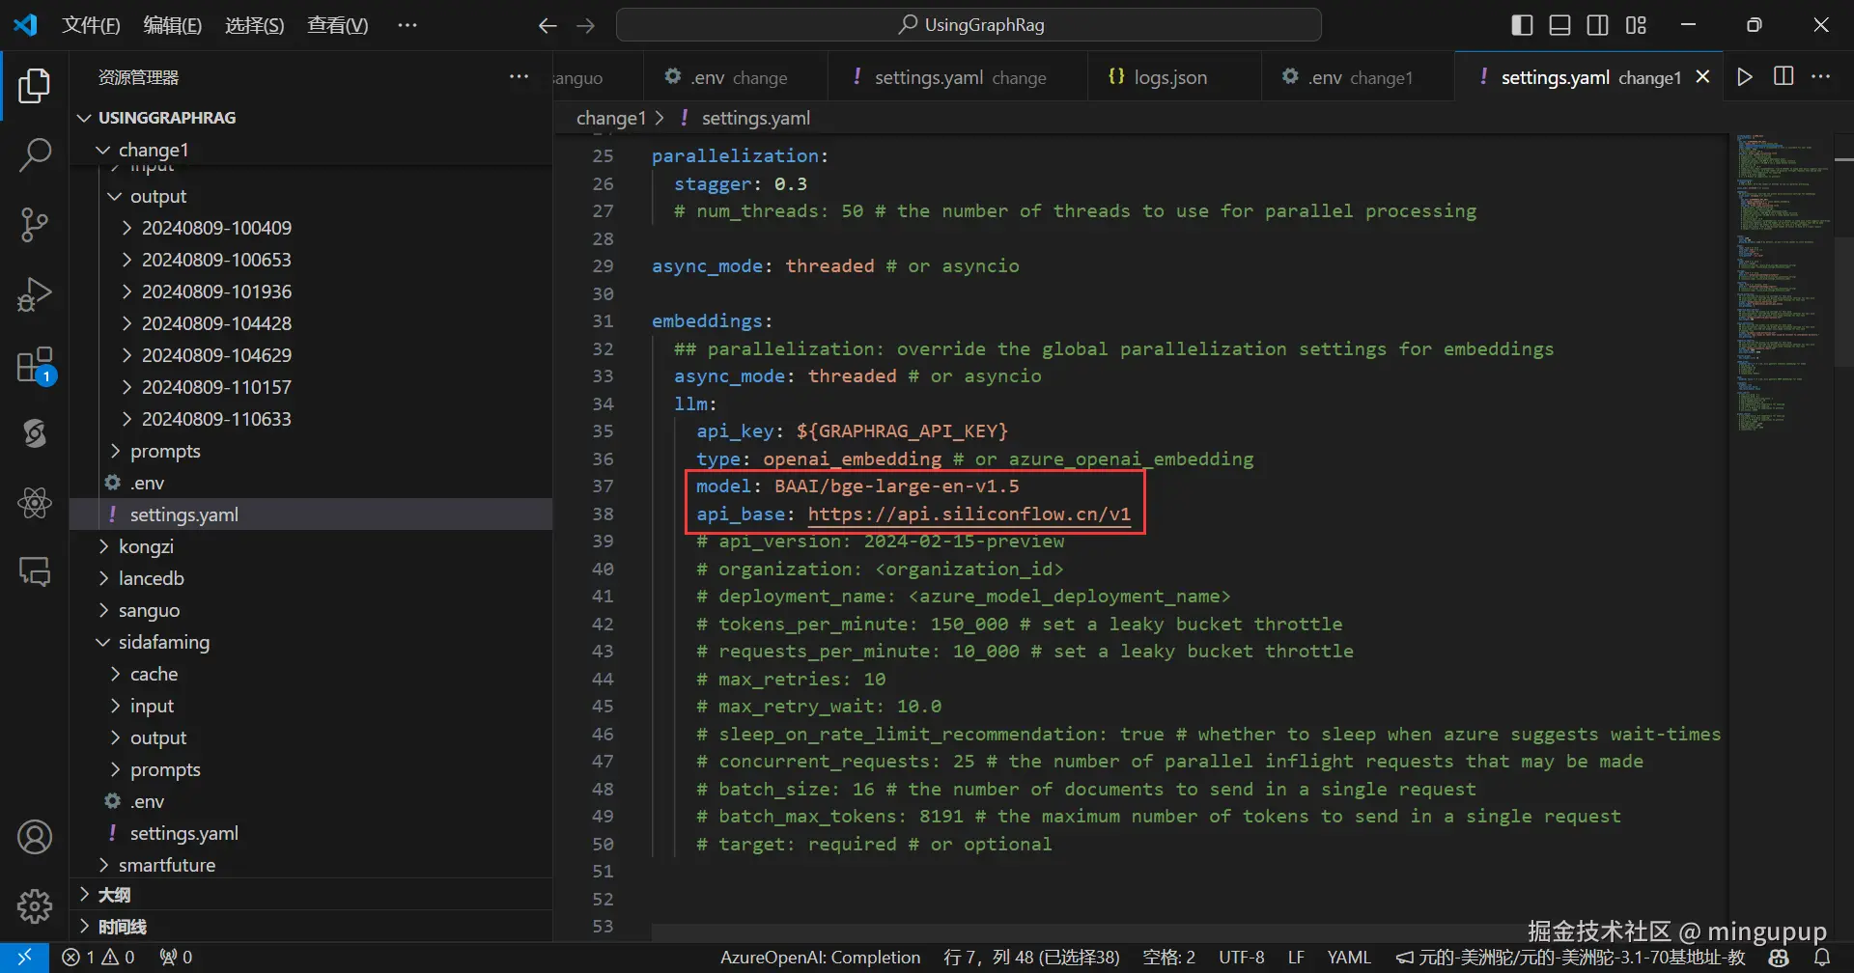Toggle primary sidebar visibility
The width and height of the screenshot is (1854, 973).
[1522, 25]
